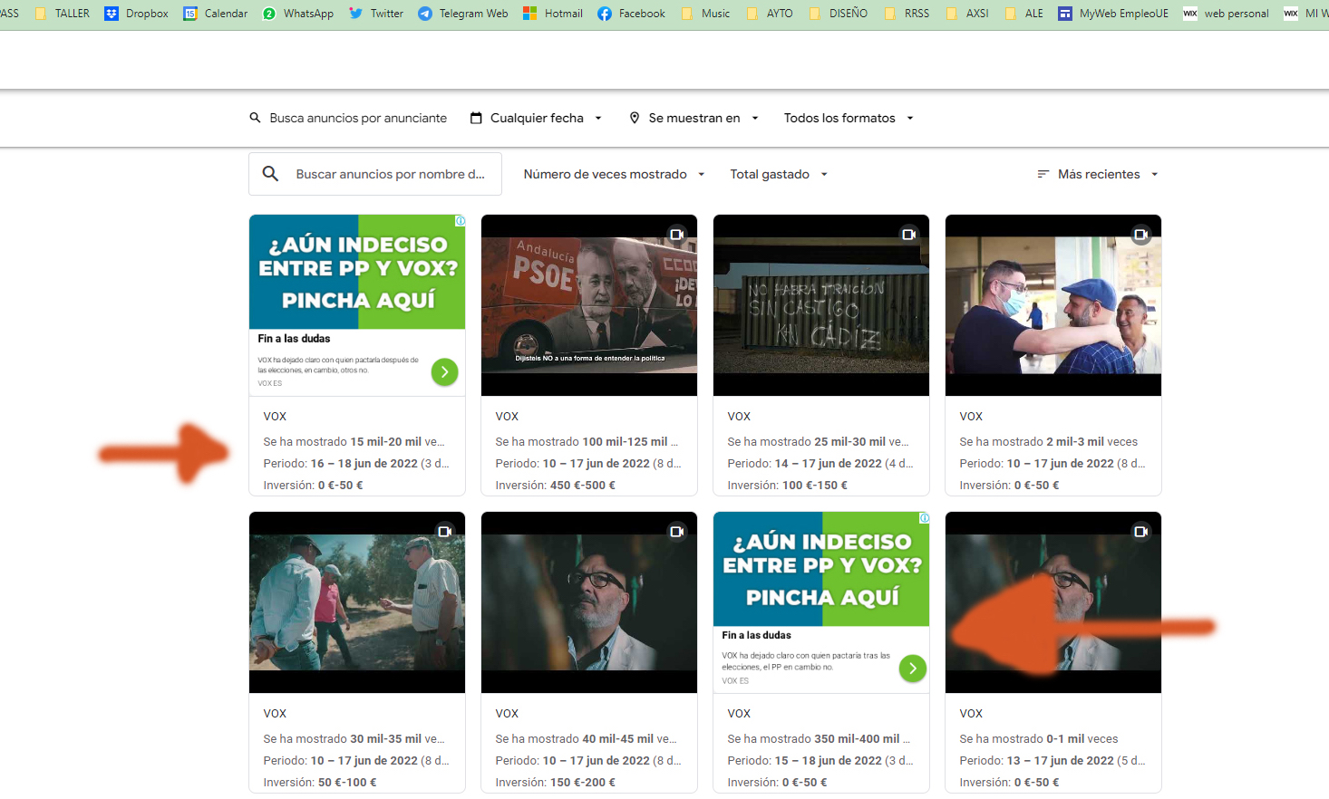
Task: Open the graffiti wall video ad thumbnail
Action: click(821, 305)
